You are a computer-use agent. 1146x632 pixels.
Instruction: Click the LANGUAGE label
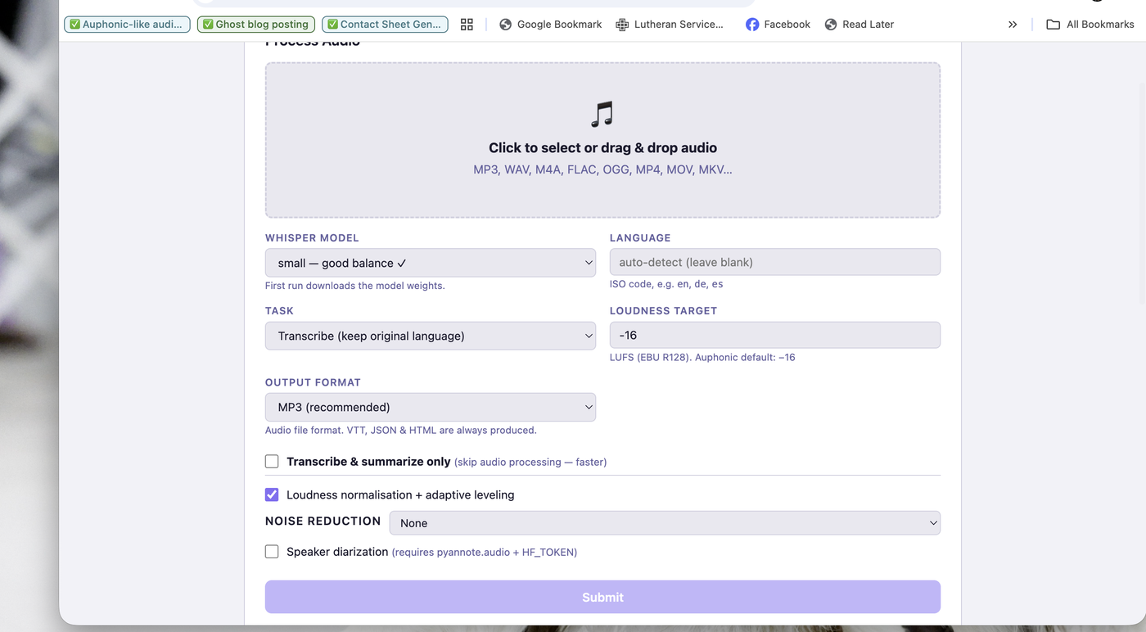click(640, 237)
